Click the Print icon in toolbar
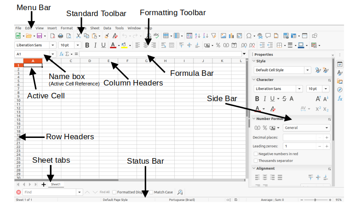The height and width of the screenshot is (205, 349). pos(60,36)
